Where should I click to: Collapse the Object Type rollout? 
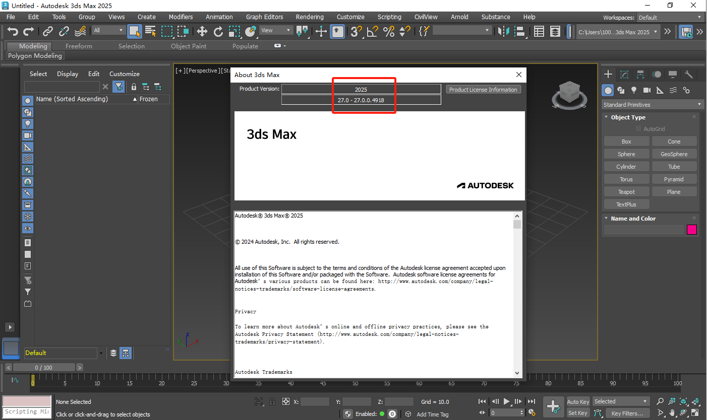point(628,117)
